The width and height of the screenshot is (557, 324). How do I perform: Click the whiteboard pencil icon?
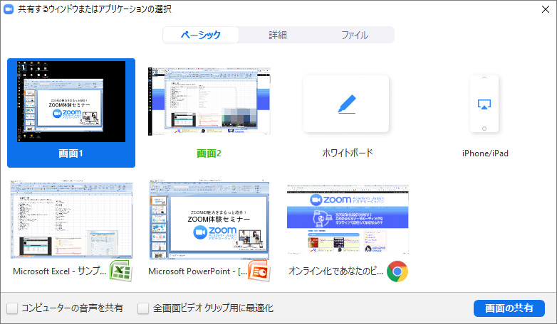tap(346, 104)
